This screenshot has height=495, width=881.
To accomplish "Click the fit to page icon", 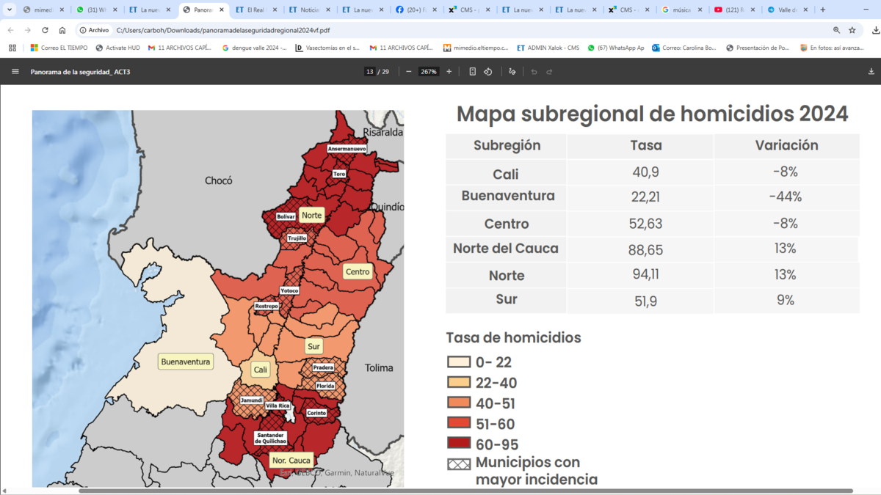I will coord(472,72).
